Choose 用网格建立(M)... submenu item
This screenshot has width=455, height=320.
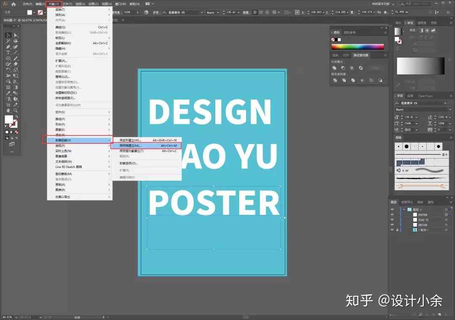tap(146, 145)
